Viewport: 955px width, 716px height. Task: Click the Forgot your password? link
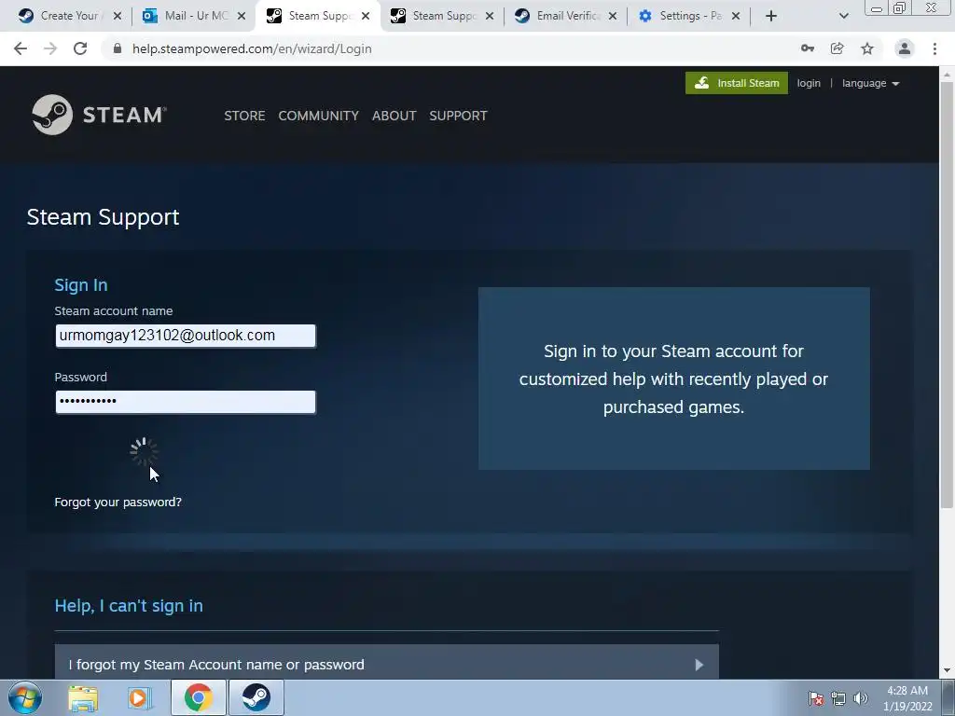pos(118,503)
